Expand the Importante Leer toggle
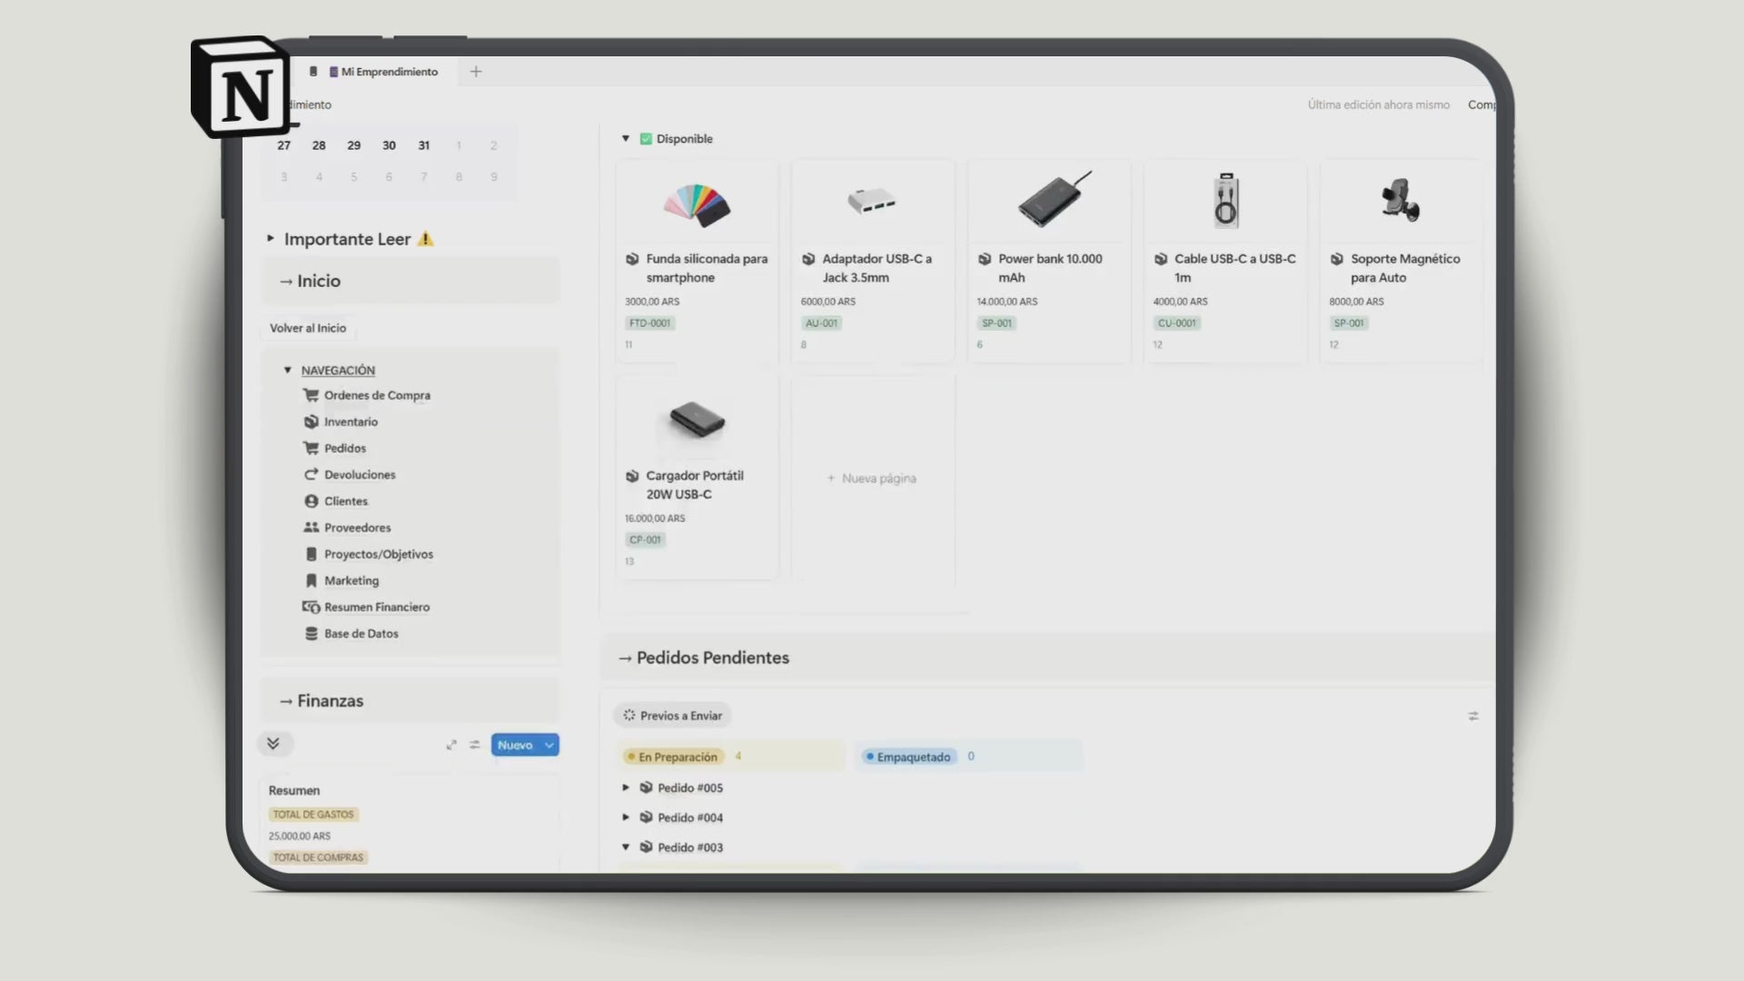 pos(270,239)
